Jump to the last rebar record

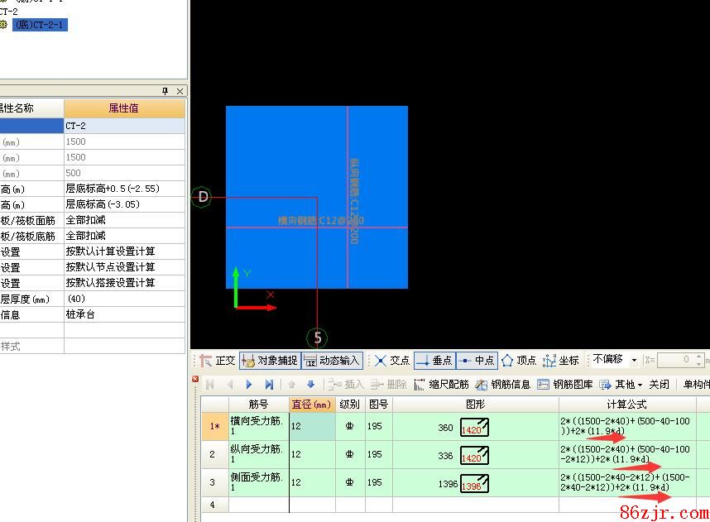tap(269, 385)
